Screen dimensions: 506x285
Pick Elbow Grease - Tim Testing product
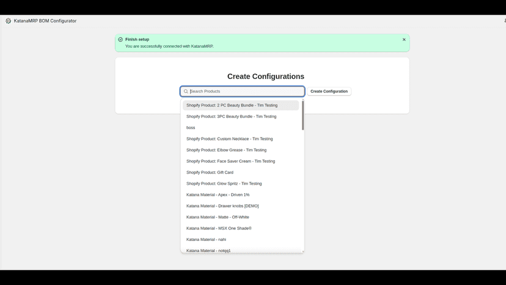(x=241, y=150)
